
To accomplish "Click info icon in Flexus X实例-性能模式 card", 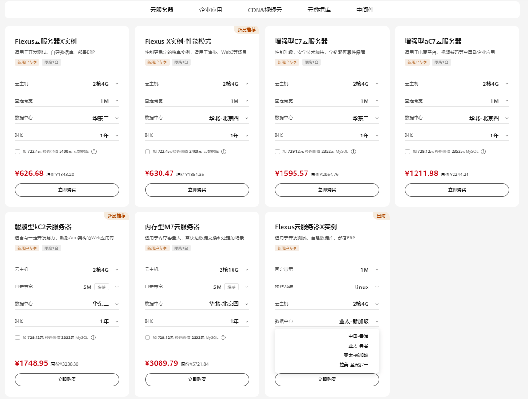I will 224,152.
